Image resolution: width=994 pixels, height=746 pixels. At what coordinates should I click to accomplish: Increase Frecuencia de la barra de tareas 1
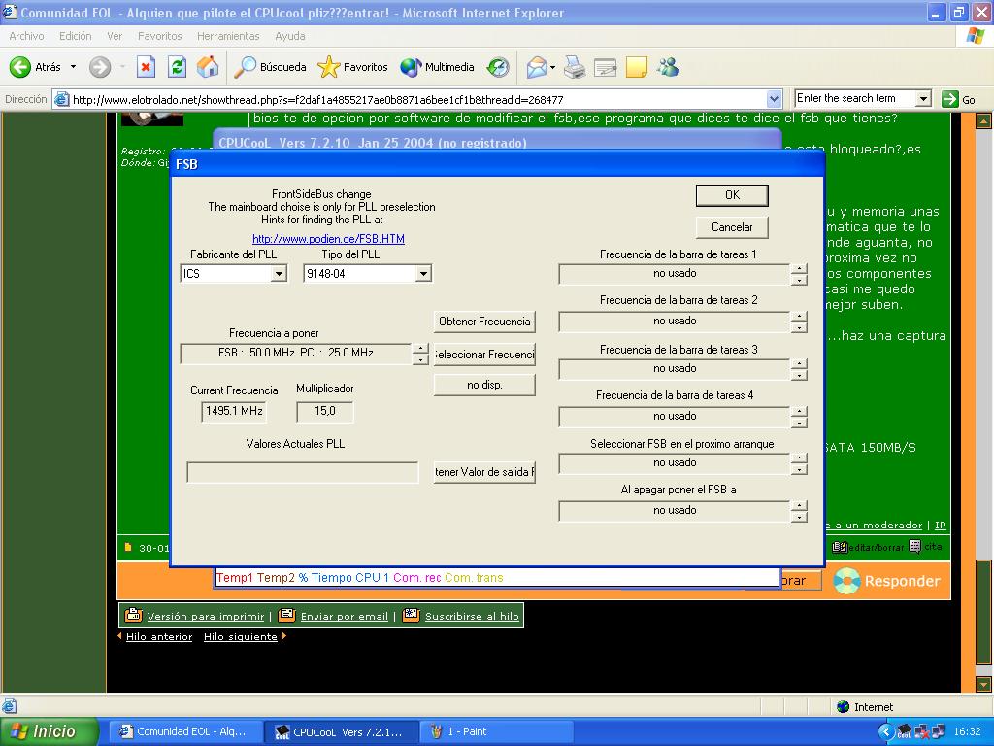click(800, 269)
